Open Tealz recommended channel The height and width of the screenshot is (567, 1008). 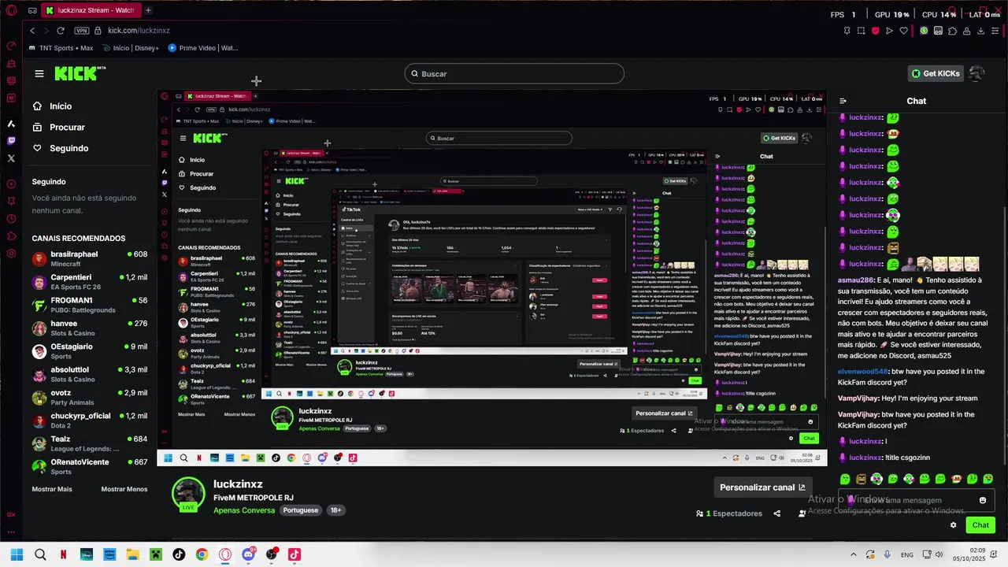point(90,443)
